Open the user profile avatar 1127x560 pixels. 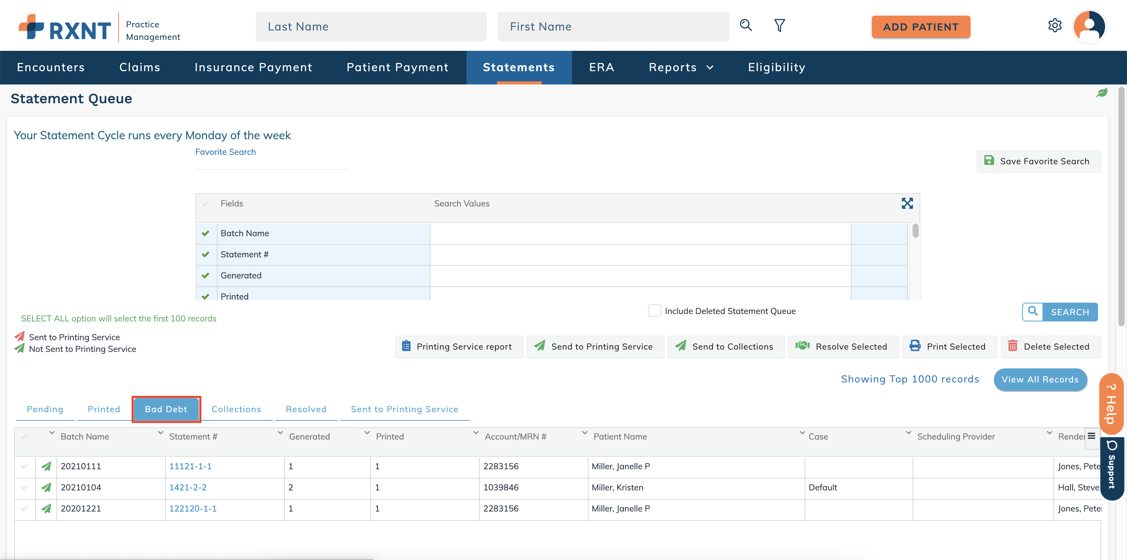1089,27
